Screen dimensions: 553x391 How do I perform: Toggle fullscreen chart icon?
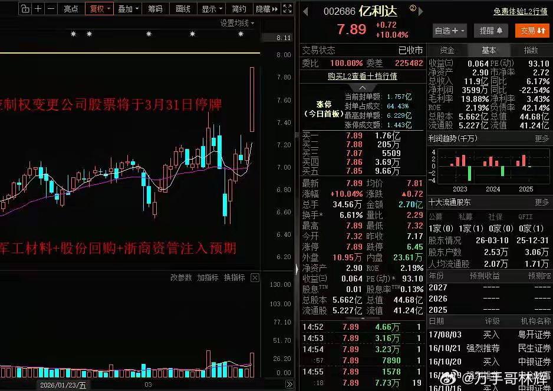click(288, 9)
